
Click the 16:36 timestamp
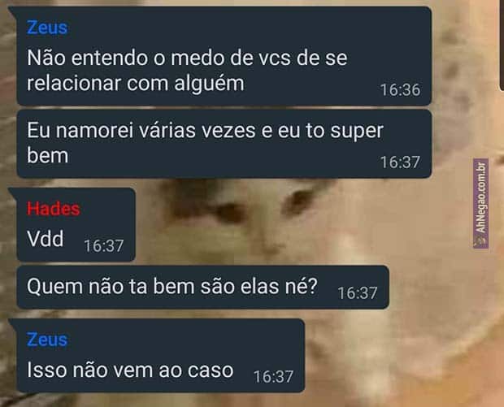click(400, 89)
